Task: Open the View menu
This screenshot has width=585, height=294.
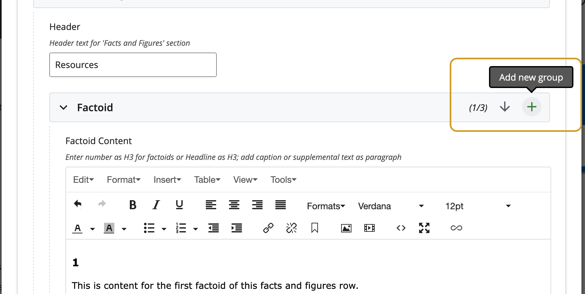Action: click(245, 180)
